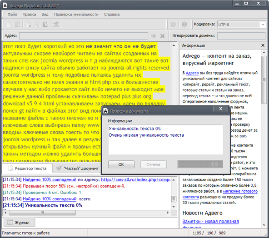Viewport: 269px width, 238px height.
Task: Close the Информация side panel
Action: click(263, 45)
